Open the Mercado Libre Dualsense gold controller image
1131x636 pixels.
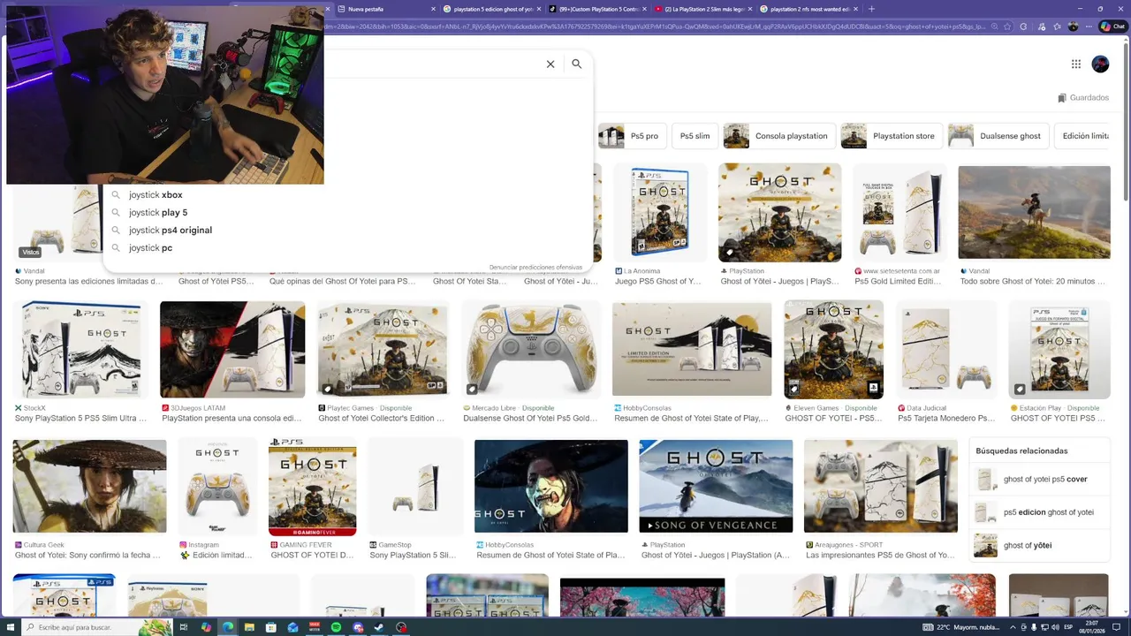pyautogui.click(x=531, y=350)
